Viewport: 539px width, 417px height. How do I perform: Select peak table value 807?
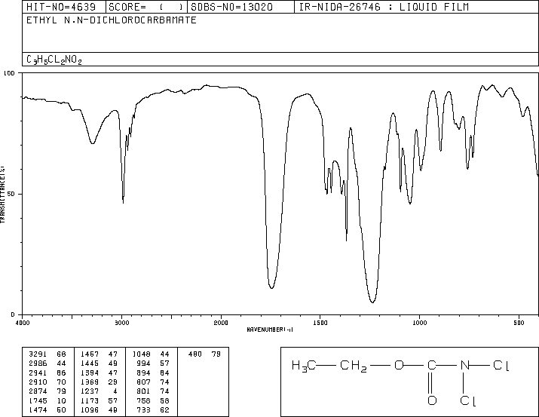[143, 382]
